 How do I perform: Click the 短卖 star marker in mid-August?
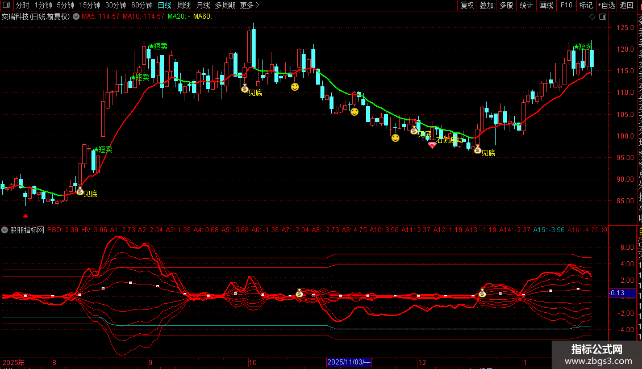(97, 150)
